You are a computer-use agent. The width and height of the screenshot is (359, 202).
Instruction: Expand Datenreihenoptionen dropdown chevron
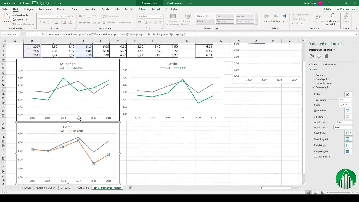coord(334,50)
